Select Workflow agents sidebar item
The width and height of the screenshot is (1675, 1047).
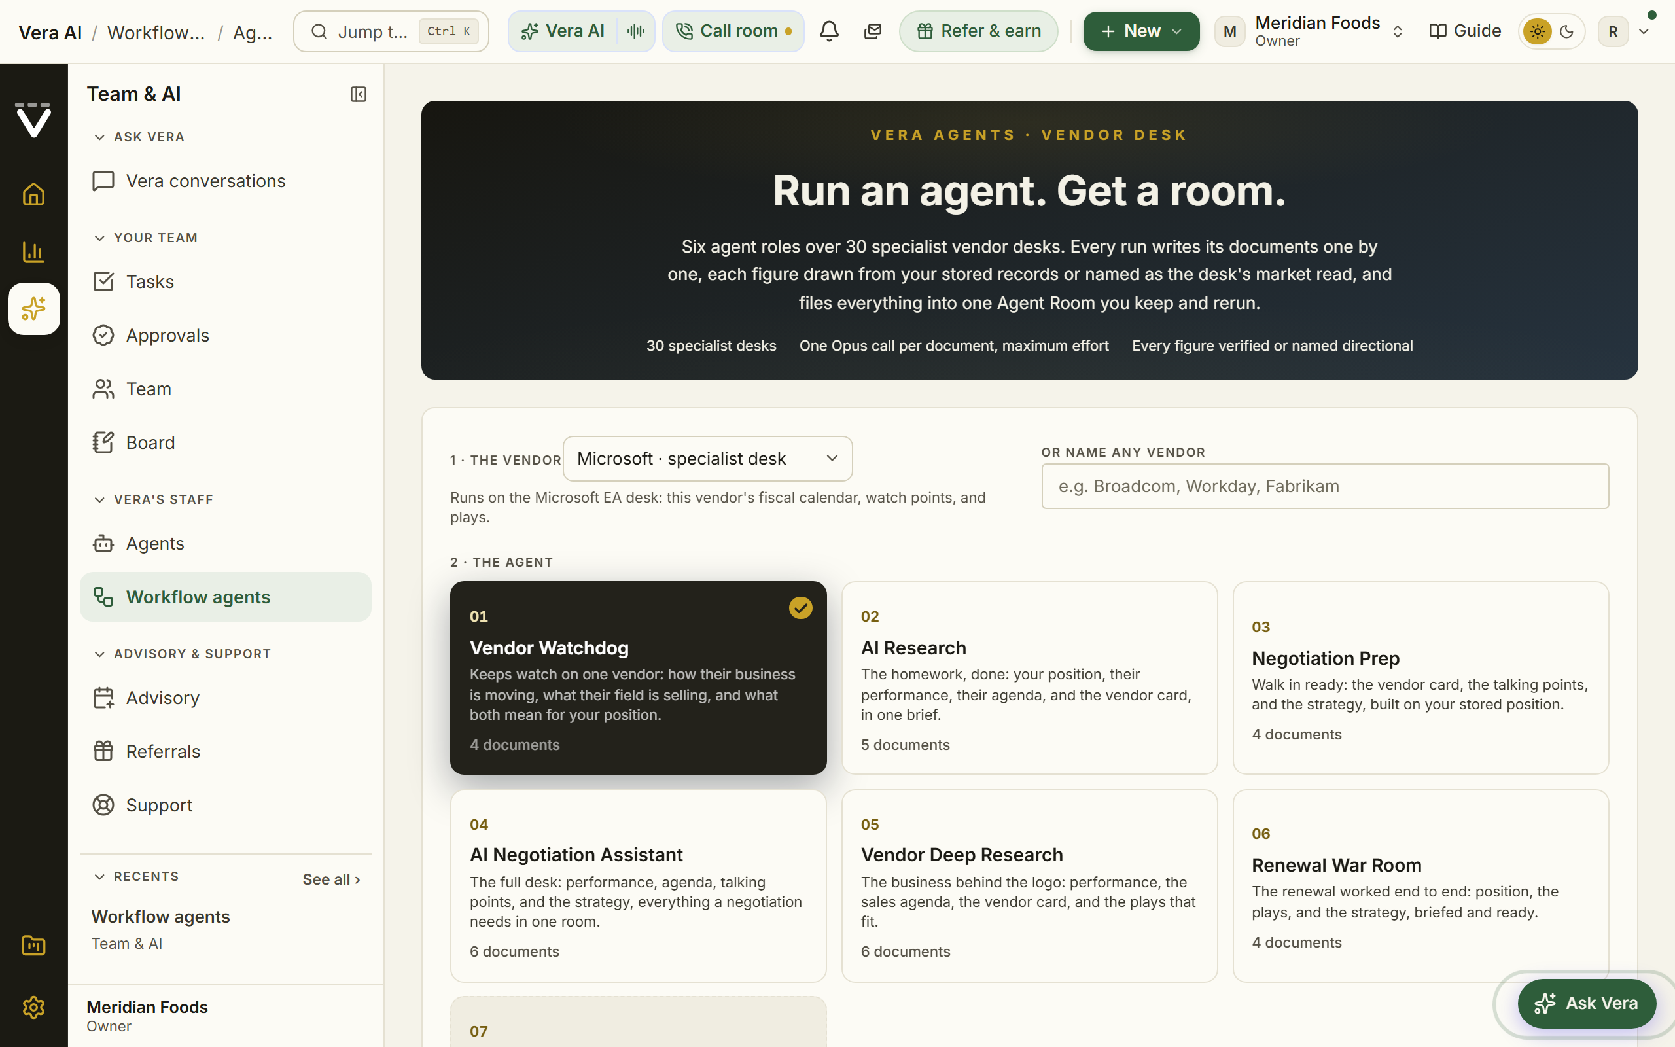tap(226, 597)
